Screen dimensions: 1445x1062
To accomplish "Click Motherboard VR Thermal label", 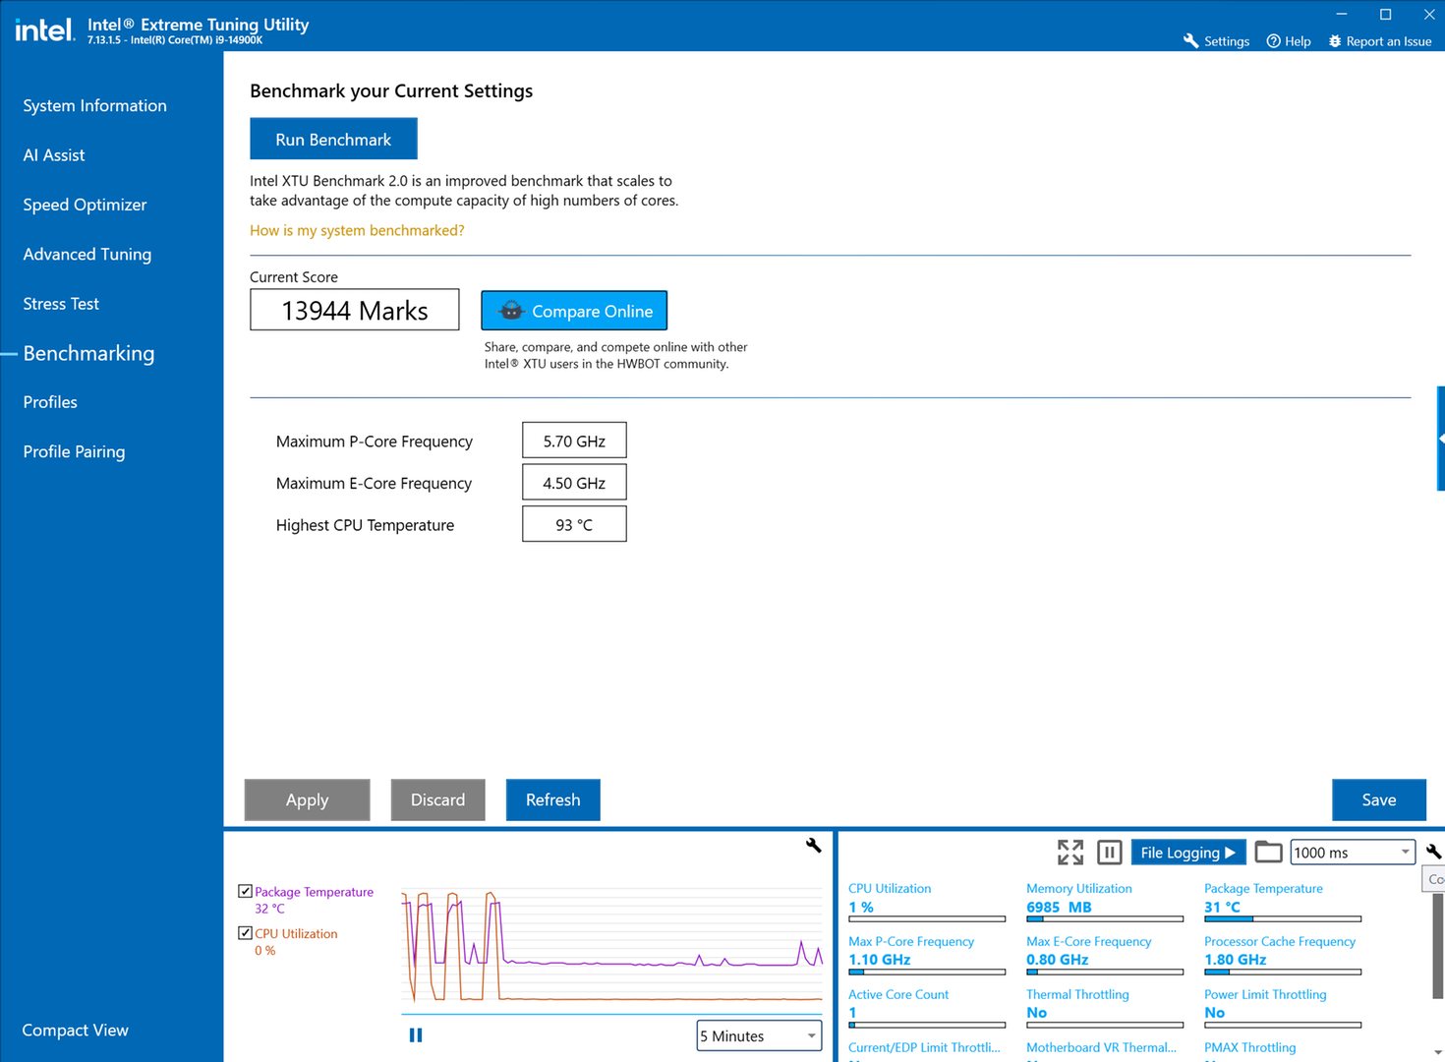I will 1101,1047.
